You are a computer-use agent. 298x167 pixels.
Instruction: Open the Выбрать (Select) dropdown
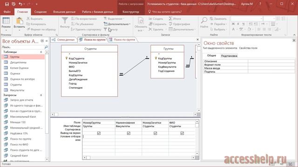[218, 29]
